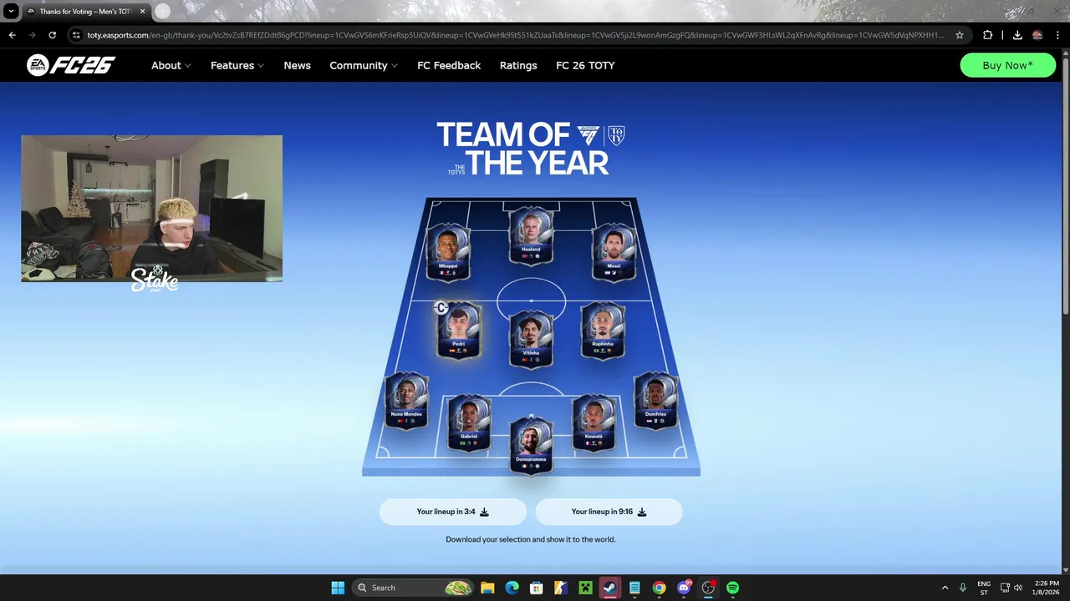
Task: Expand the Features menu
Action: click(237, 65)
